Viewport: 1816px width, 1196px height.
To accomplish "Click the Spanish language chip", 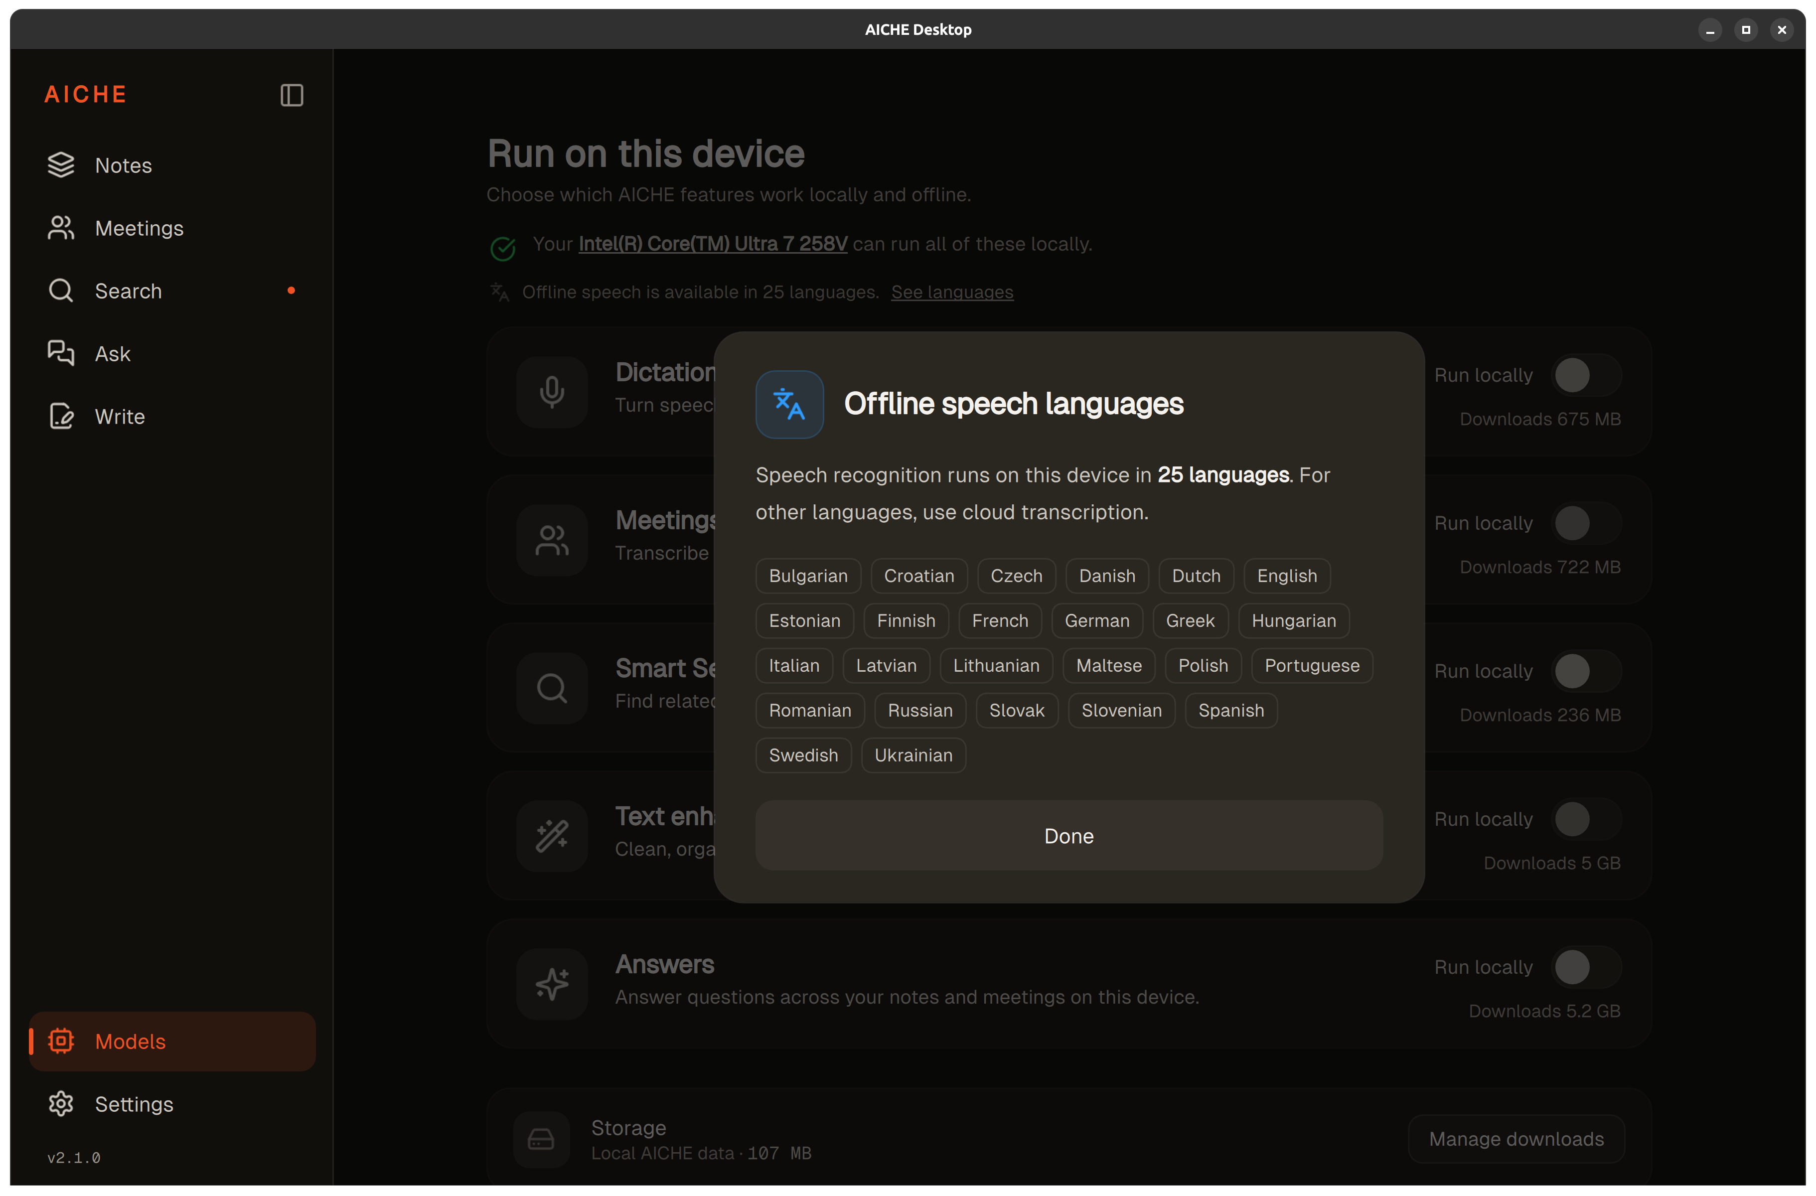I will pyautogui.click(x=1231, y=711).
